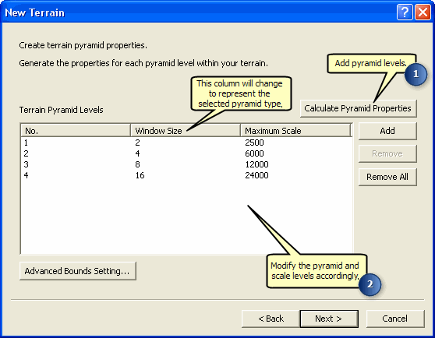Close the New Terrain dialog
435x338 pixels.
tap(423, 12)
